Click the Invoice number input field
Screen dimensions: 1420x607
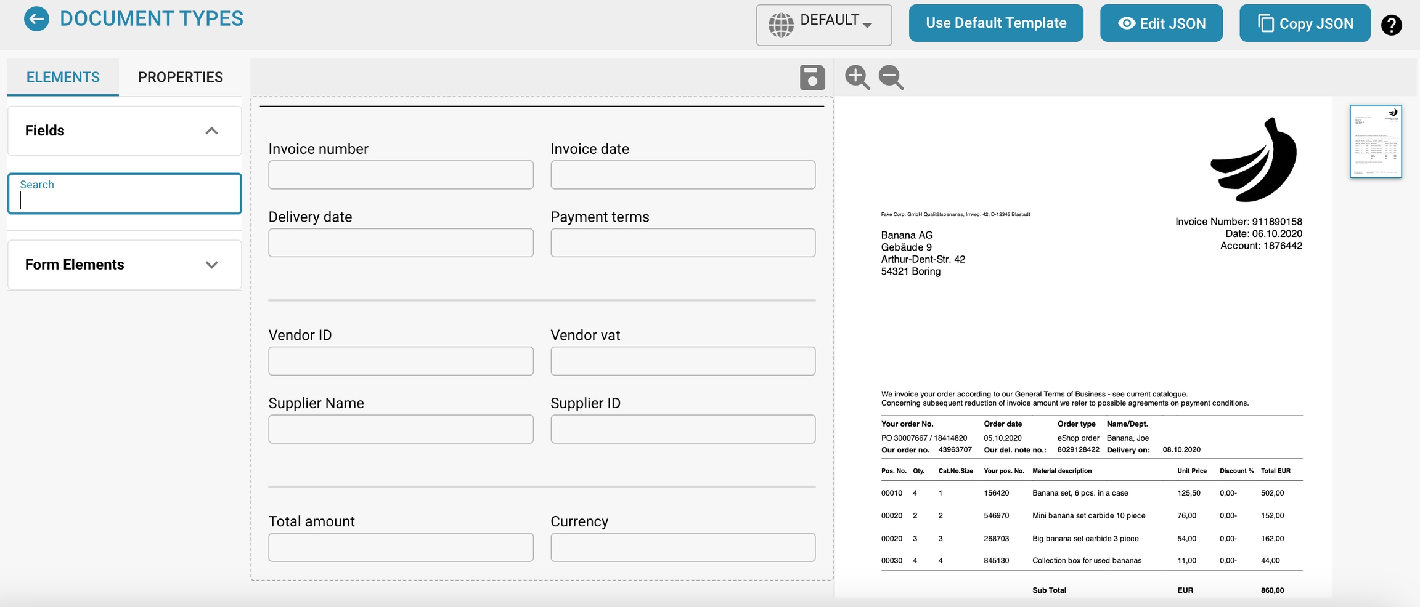[401, 175]
